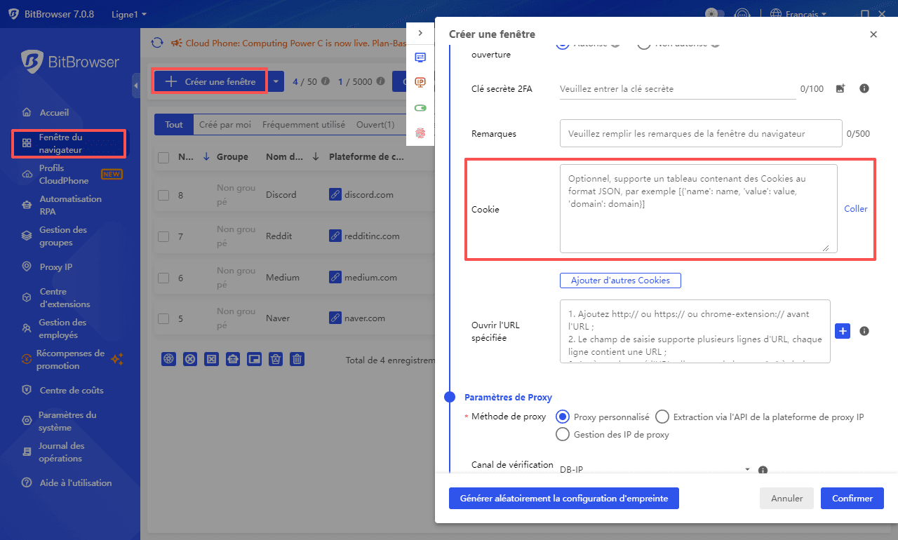The image size is (898, 540).
Task: Click the blue plus icon beside URL field
Action: tap(843, 331)
